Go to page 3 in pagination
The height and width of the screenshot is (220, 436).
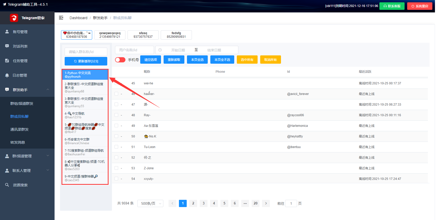[204, 203]
